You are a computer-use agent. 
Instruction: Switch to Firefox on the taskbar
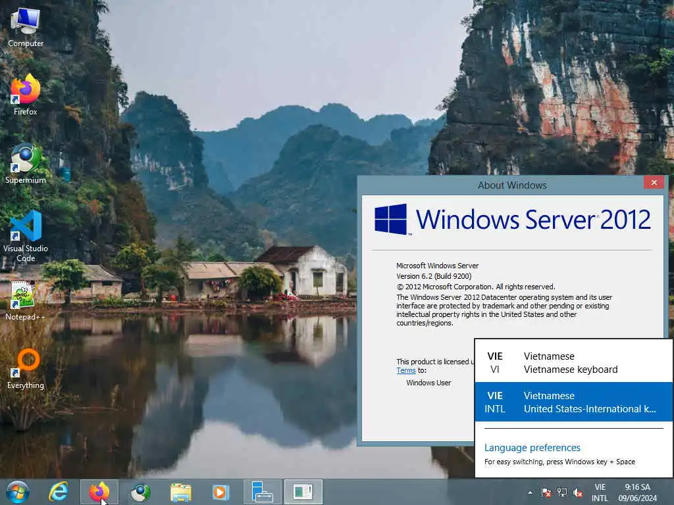(x=99, y=492)
